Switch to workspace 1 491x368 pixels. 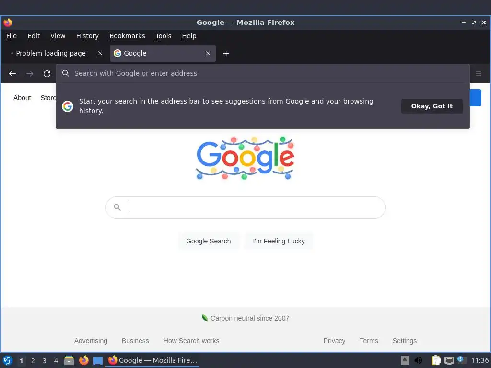(x=21, y=361)
